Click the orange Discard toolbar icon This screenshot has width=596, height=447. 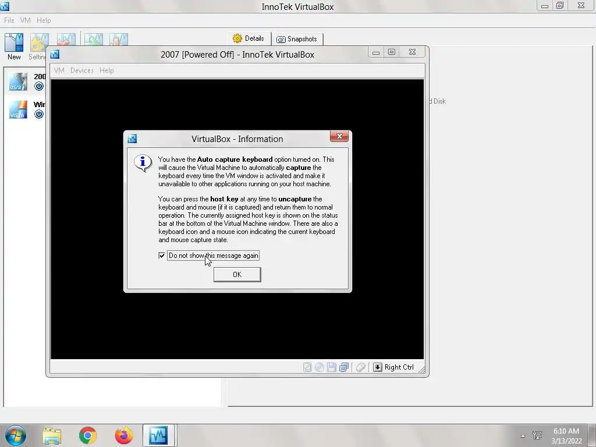click(x=119, y=40)
